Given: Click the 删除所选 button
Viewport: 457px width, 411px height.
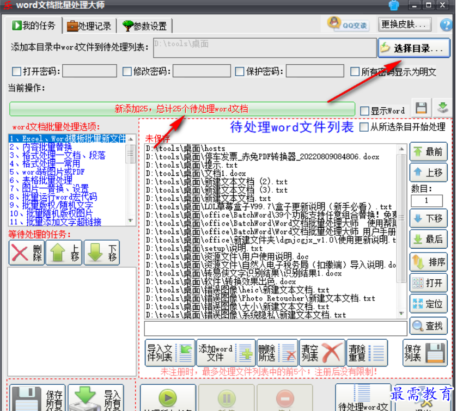Looking at the screenshot, I should click(x=277, y=353).
